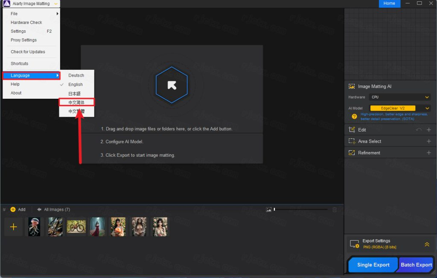Viewport: 437px width, 278px height.
Task: Choose Deutsch as the interface language
Action: tap(76, 75)
